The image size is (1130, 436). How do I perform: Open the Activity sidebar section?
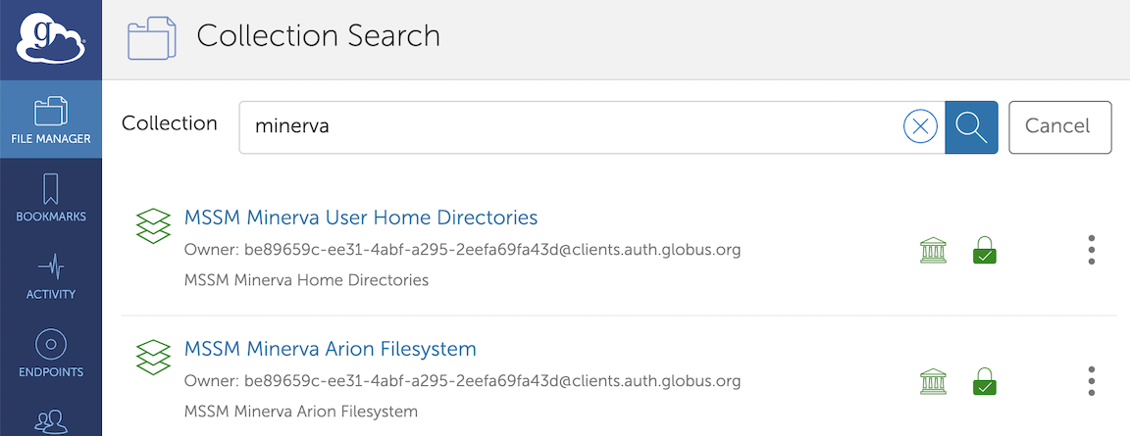tap(50, 275)
